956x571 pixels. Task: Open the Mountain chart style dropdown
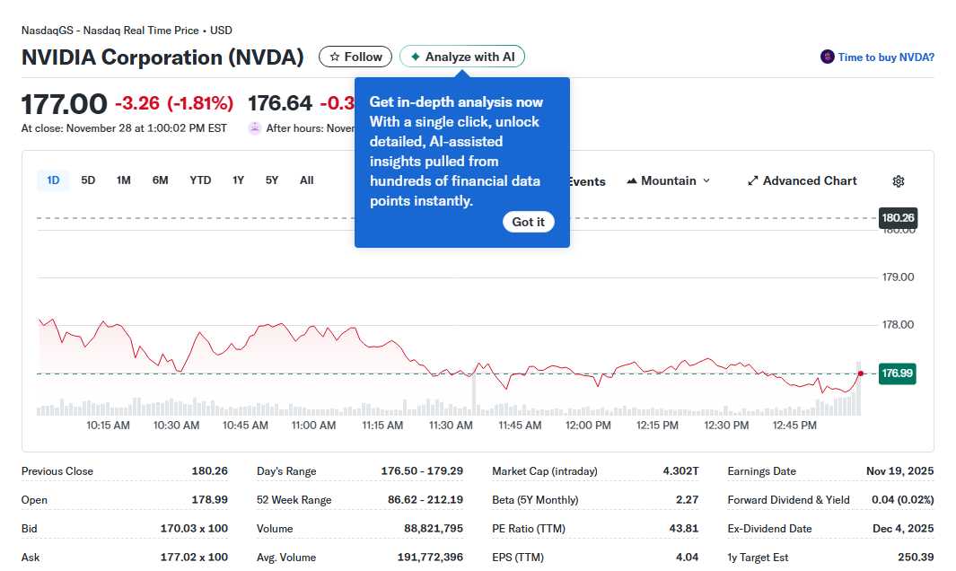point(668,180)
